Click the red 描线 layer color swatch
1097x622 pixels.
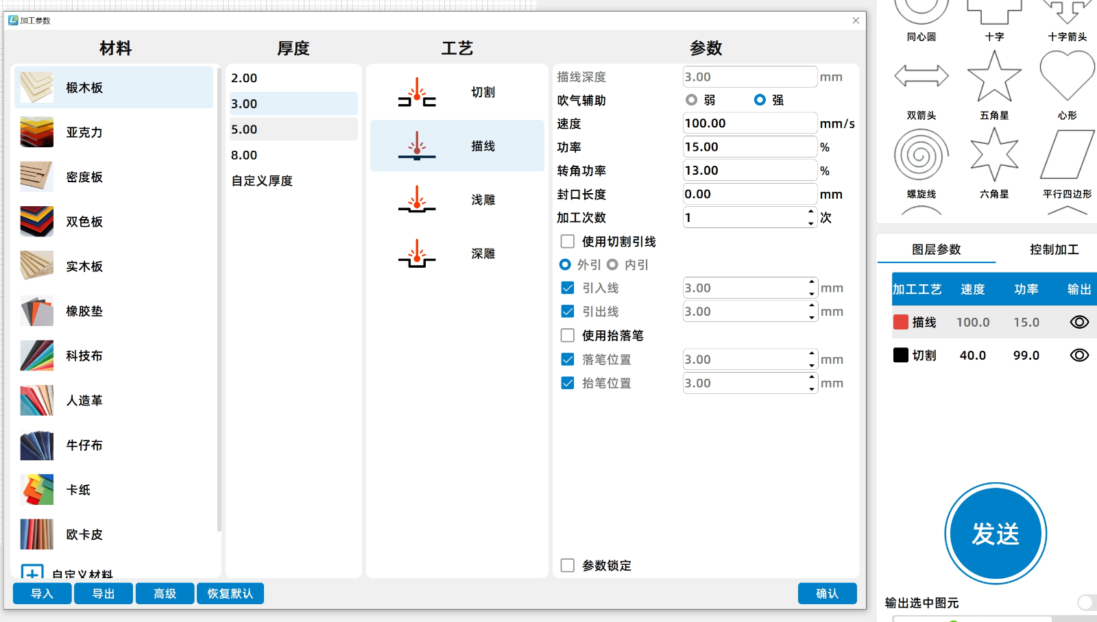coord(901,322)
